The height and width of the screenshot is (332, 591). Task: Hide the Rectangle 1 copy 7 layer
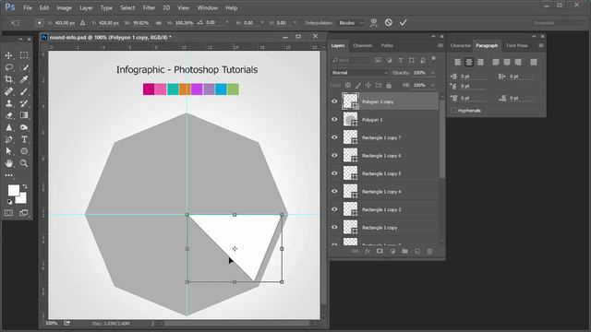[x=334, y=137]
